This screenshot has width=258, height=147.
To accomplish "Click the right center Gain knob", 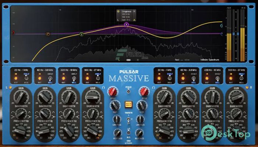I will coord(142,105).
